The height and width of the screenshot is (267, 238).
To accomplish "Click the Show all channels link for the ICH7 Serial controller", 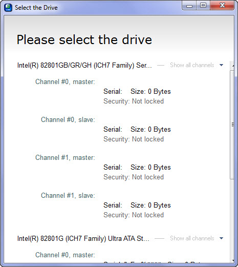I will click(x=192, y=65).
